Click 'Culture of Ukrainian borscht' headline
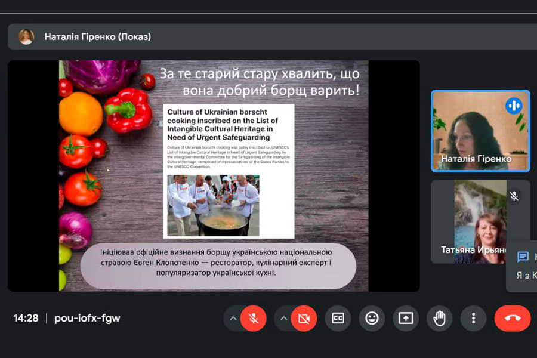 (223, 125)
